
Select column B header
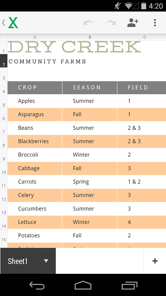point(90,37)
